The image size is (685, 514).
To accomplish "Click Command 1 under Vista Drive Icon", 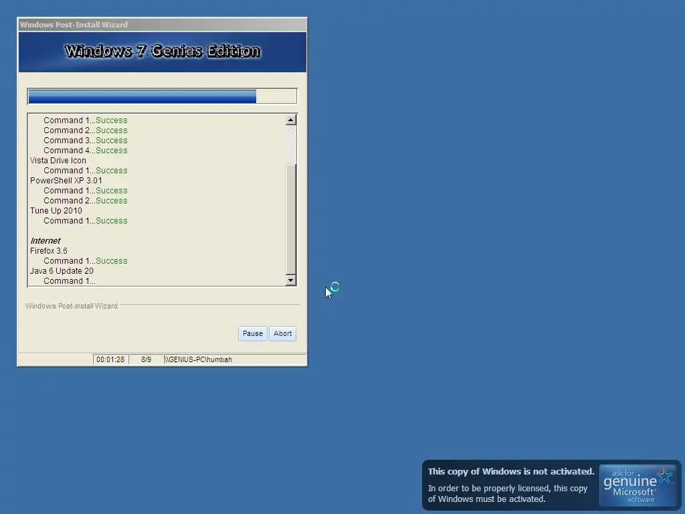I will 86,171.
